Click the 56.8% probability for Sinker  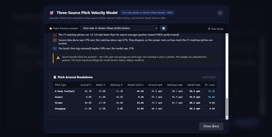tap(212, 97)
